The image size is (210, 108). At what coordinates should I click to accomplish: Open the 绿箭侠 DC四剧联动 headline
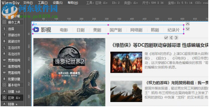tap(160, 45)
